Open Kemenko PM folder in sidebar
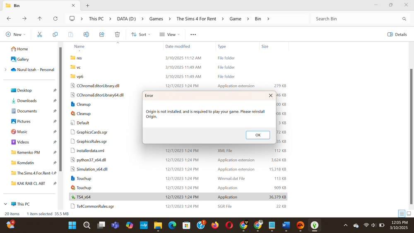 [x=26, y=153]
